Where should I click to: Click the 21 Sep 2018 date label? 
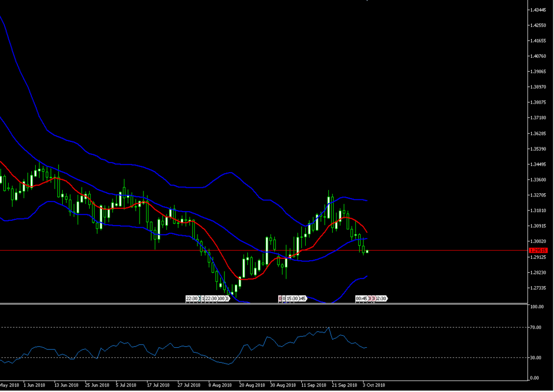coord(345,385)
